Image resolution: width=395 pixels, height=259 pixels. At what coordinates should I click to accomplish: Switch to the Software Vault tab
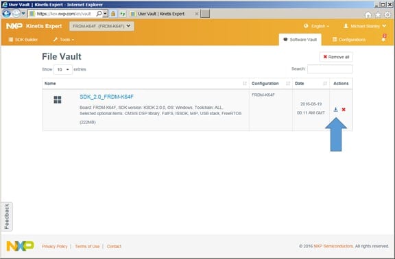pyautogui.click(x=300, y=40)
